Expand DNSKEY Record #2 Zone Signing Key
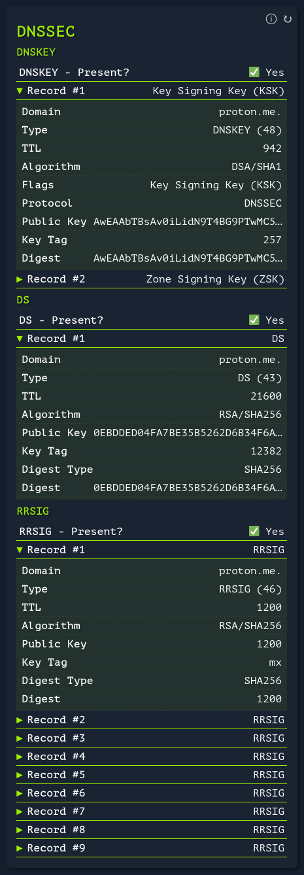This screenshot has height=875, width=304. click(152, 279)
